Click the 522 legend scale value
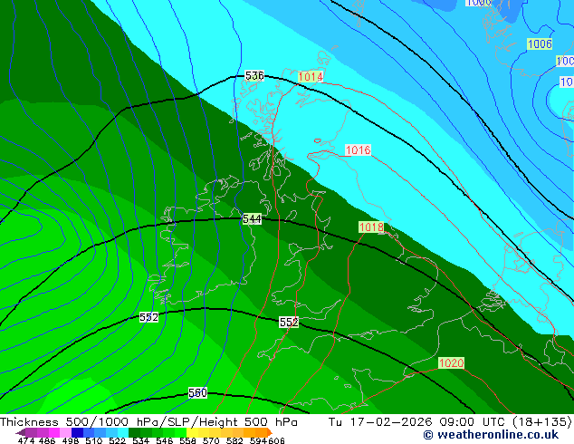 pyautogui.click(x=117, y=440)
